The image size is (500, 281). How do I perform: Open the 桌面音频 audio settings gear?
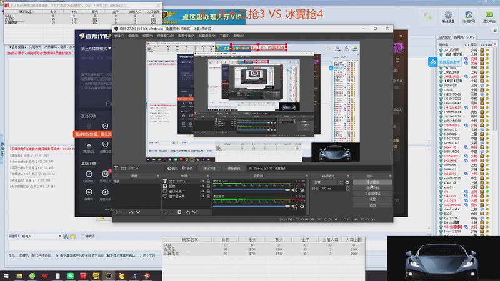click(302, 207)
